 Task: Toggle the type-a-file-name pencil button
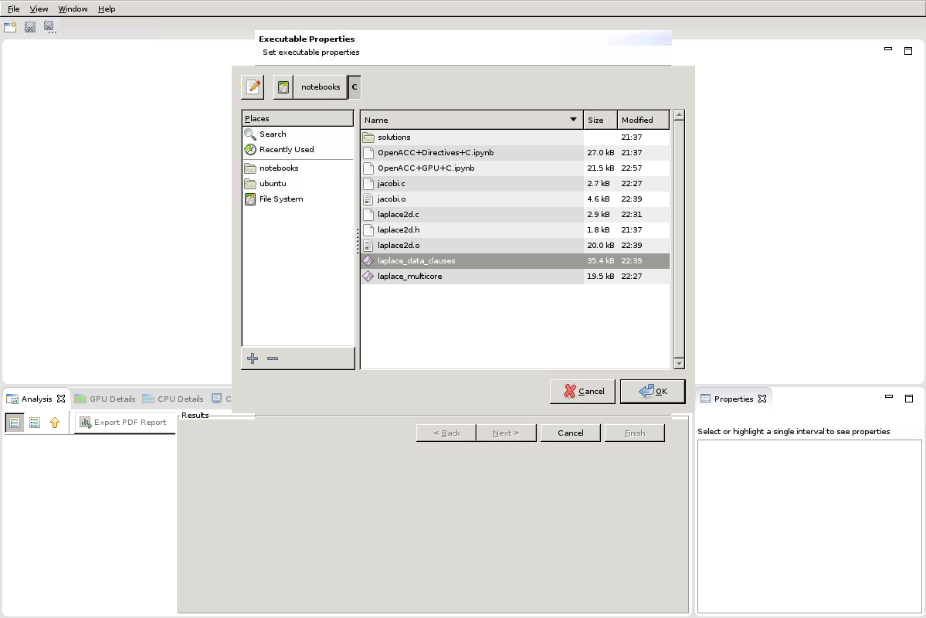253,87
